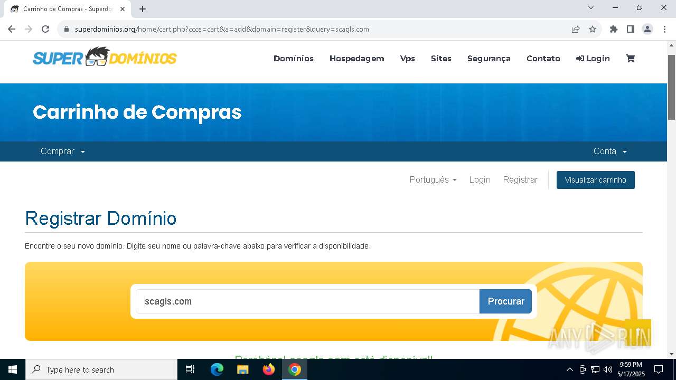Image resolution: width=676 pixels, height=380 pixels.
Task: Bookmark this page with star icon
Action: 593,29
